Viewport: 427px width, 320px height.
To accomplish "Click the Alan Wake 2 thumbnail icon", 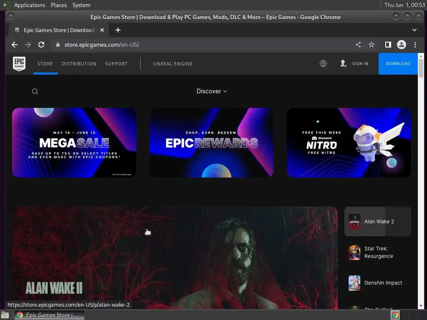I will pos(354,222).
